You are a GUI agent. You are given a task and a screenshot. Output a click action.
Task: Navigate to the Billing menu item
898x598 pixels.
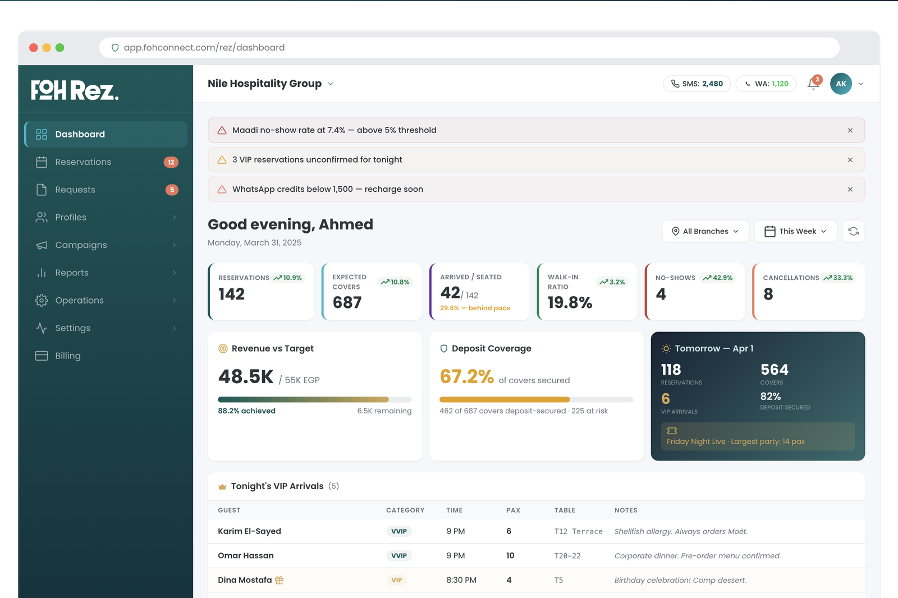[67, 355]
